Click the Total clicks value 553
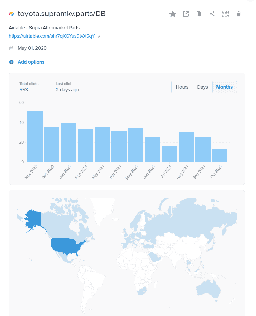Image resolution: width=256 pixels, height=316 pixels. (x=24, y=90)
